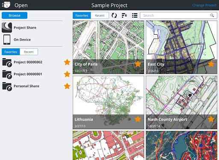Toggle Personal Share favorite star
This screenshot has height=160, width=219.
[67, 86]
